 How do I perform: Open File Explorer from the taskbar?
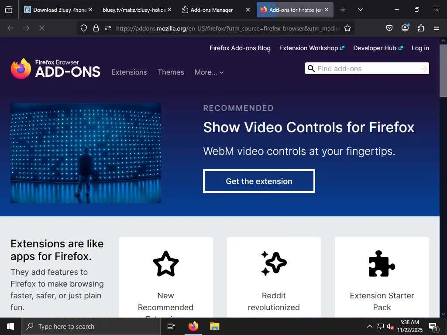(215, 326)
